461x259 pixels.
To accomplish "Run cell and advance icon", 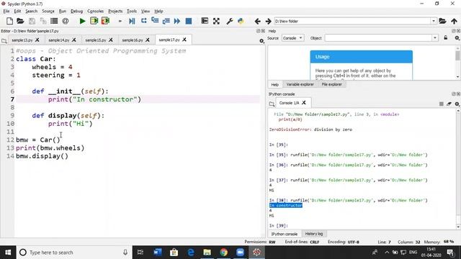I will pos(105,21).
